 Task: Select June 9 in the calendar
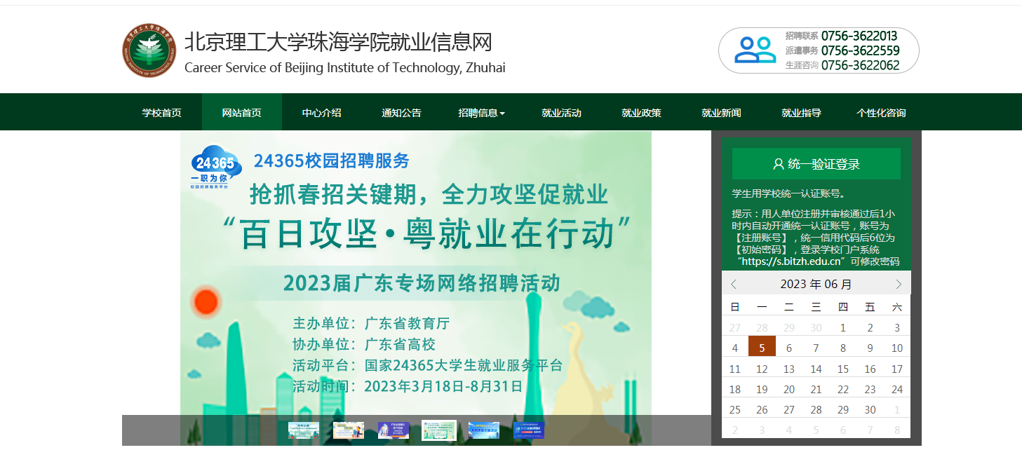pos(870,348)
